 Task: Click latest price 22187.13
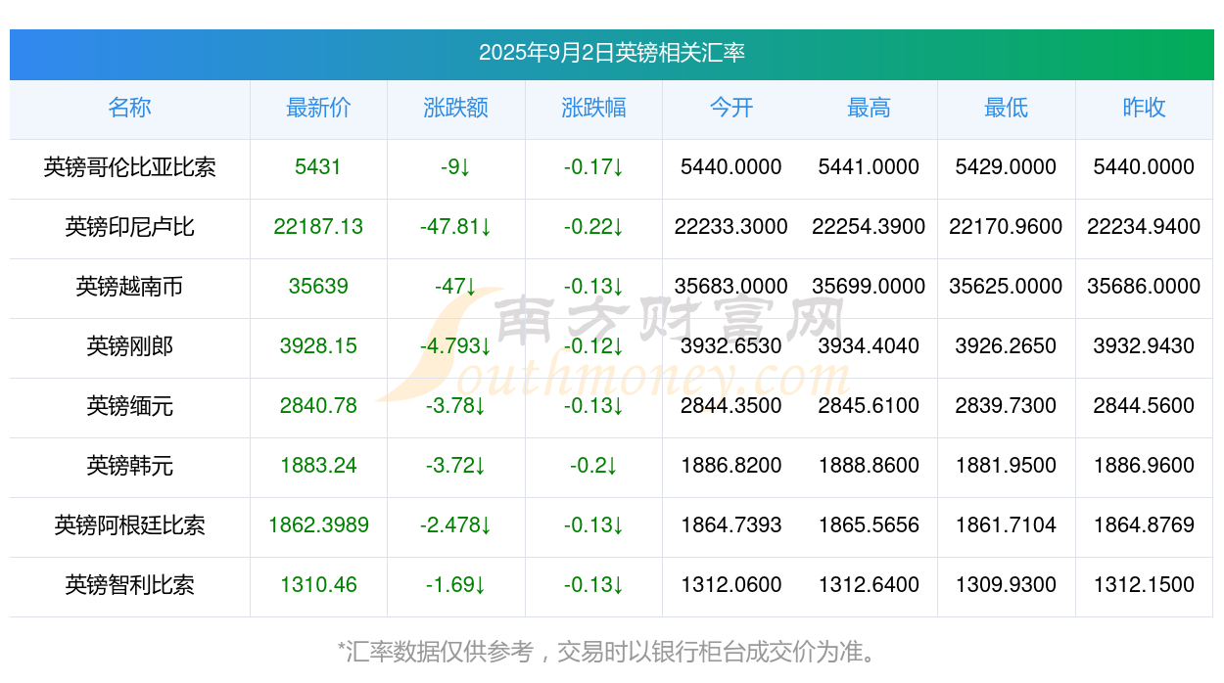pyautogui.click(x=318, y=227)
